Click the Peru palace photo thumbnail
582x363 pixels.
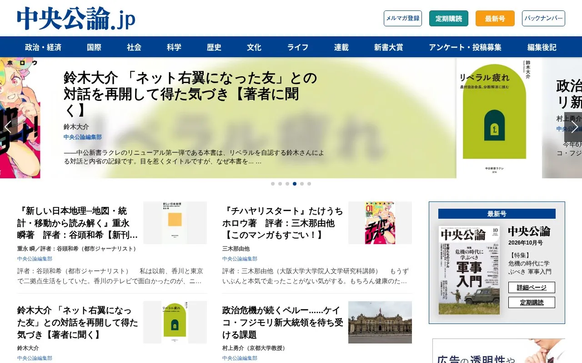[380, 322]
